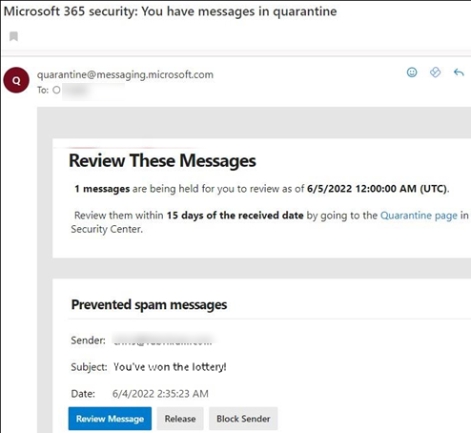The height and width of the screenshot is (433, 471).
Task: Click the 6/5/2022 12:00:00 AM (UTC) timestamp
Action: [x=378, y=189]
